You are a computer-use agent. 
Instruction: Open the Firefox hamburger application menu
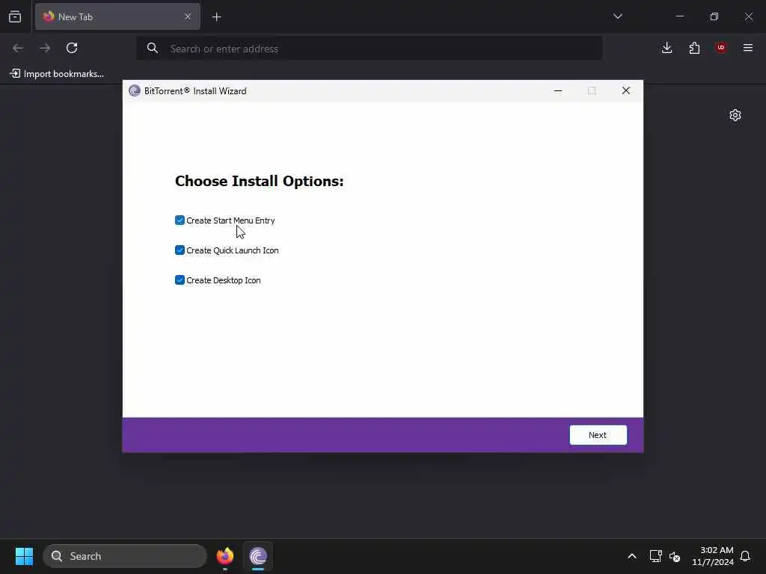pyautogui.click(x=748, y=48)
